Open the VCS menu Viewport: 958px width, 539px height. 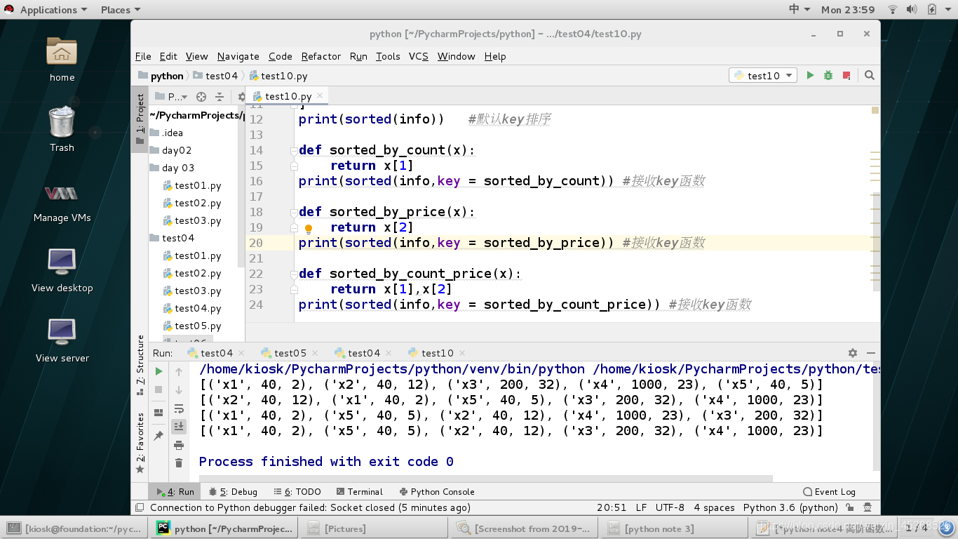click(x=418, y=56)
